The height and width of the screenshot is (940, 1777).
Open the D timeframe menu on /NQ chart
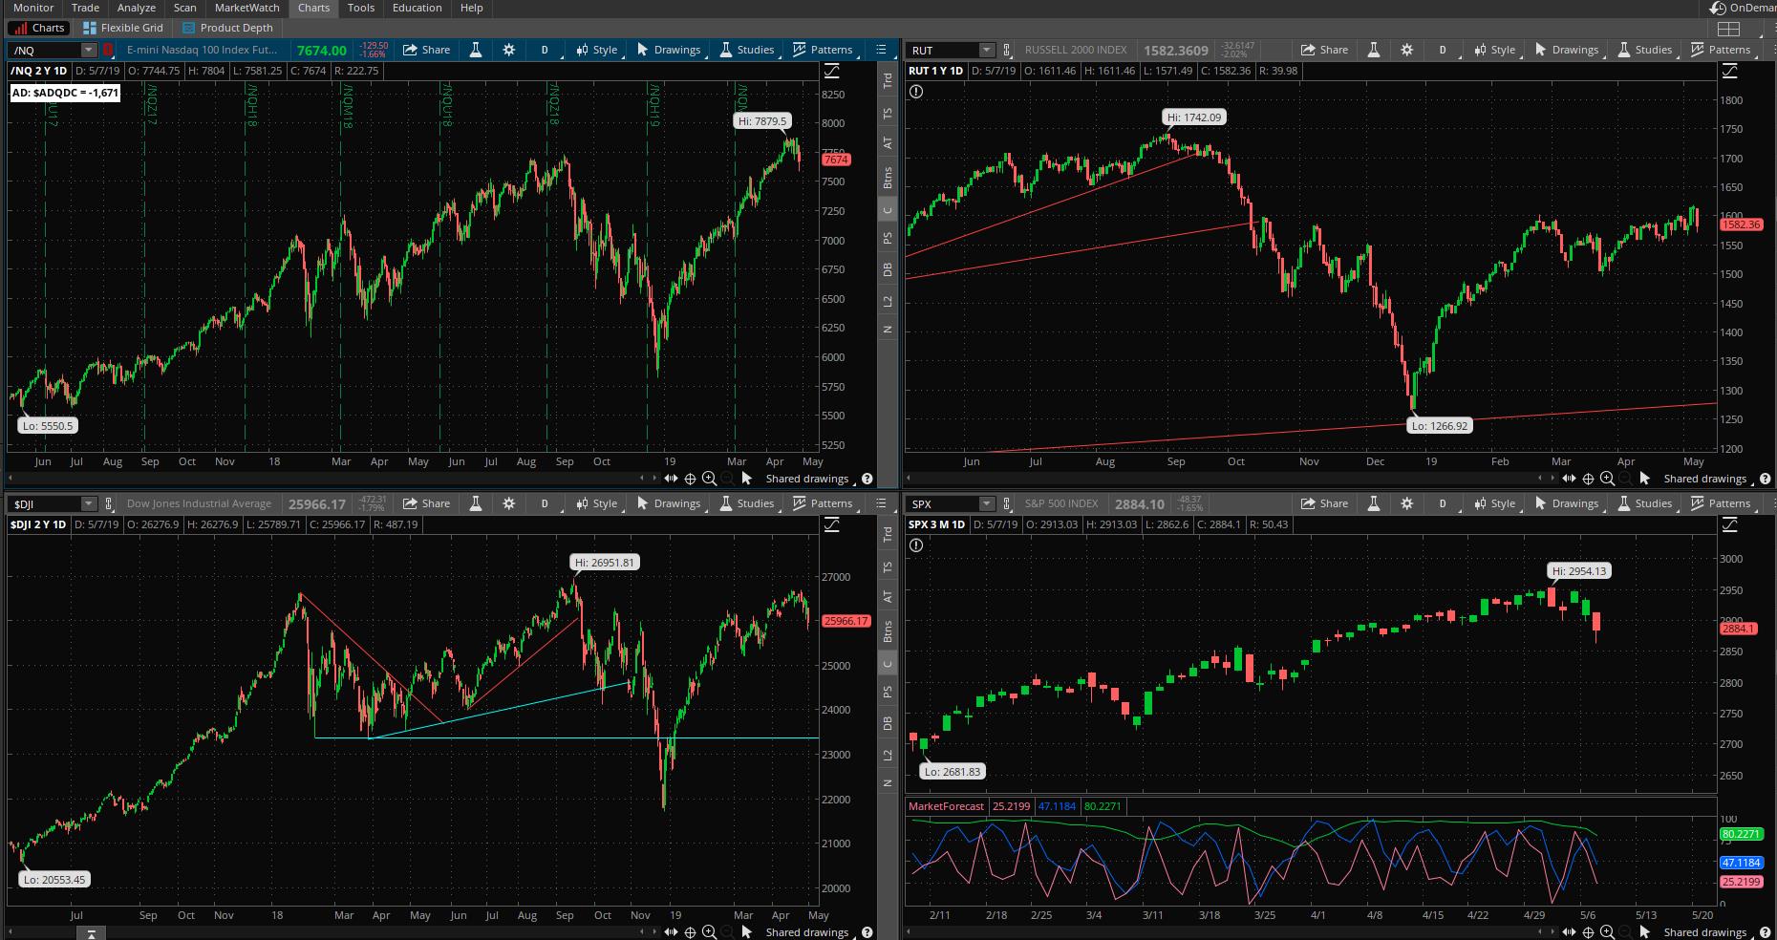click(545, 50)
